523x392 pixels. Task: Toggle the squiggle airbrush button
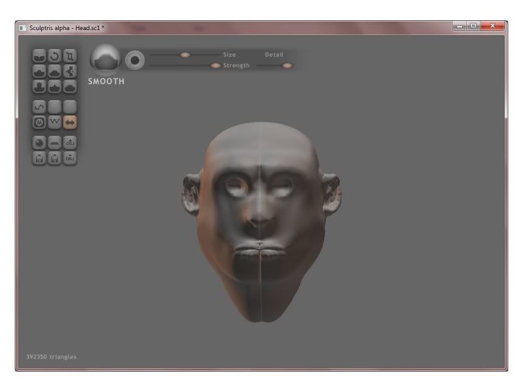39,106
